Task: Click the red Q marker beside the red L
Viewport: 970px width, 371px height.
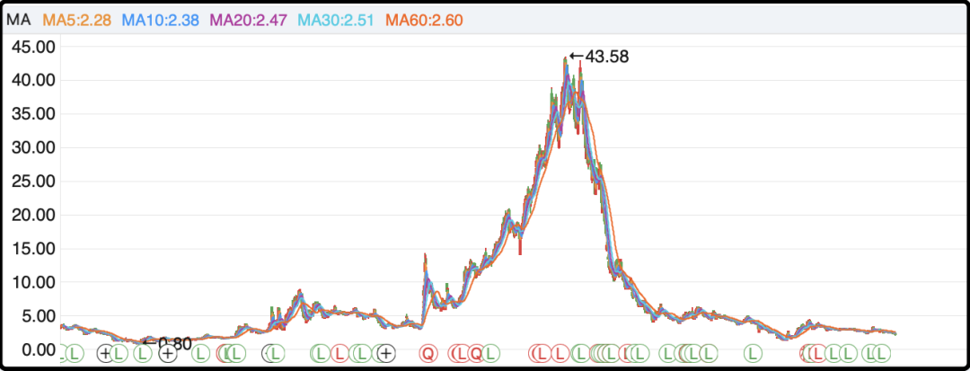Action: pyautogui.click(x=476, y=354)
